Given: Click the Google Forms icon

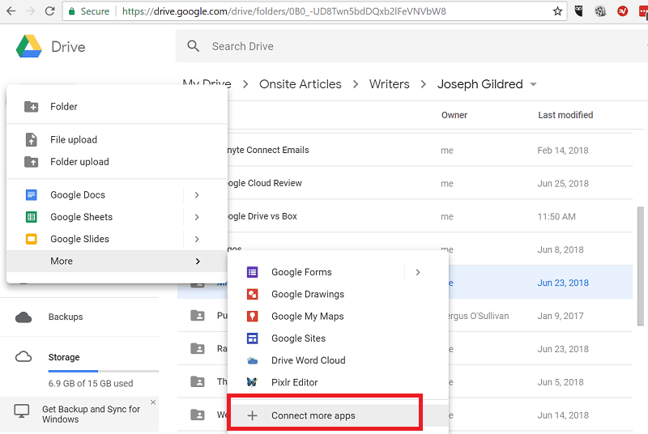Looking at the screenshot, I should [x=252, y=272].
